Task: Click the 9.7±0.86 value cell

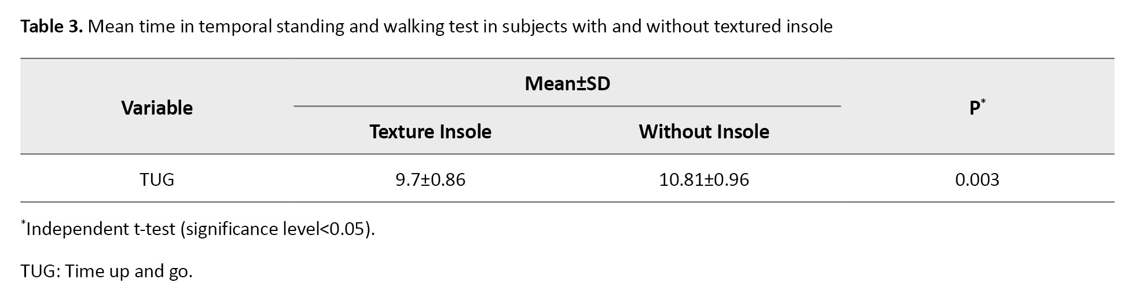Action: tap(430, 179)
